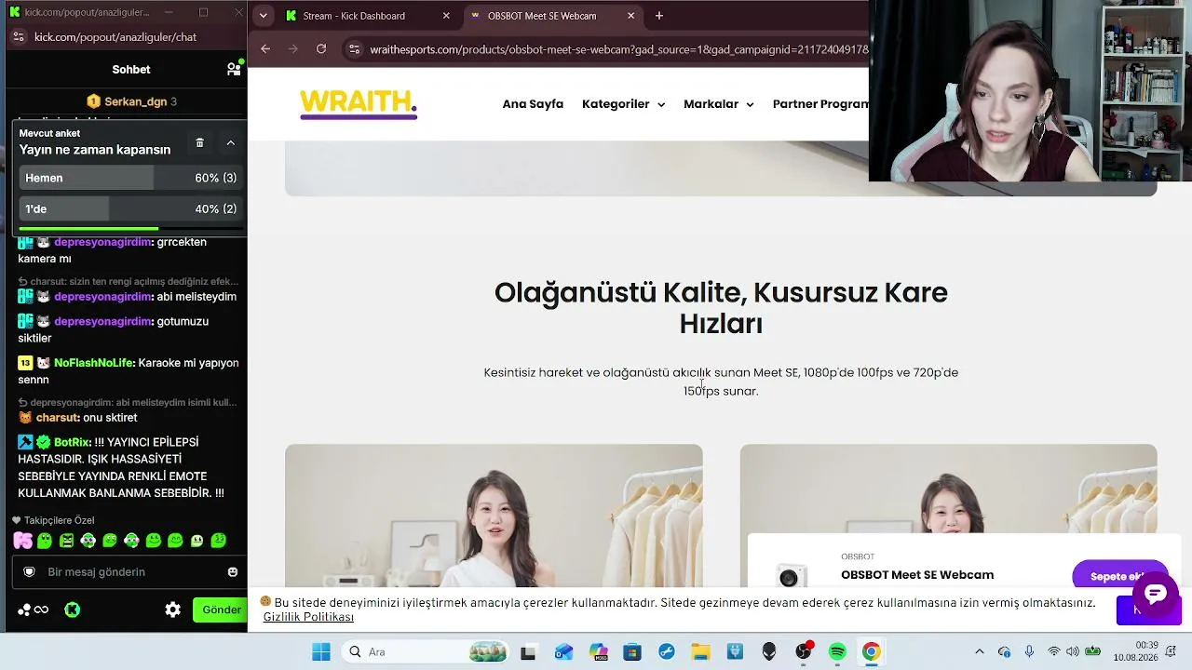Open BotRix's user profile
Screen dimensions: 1192x670
(x=72, y=442)
